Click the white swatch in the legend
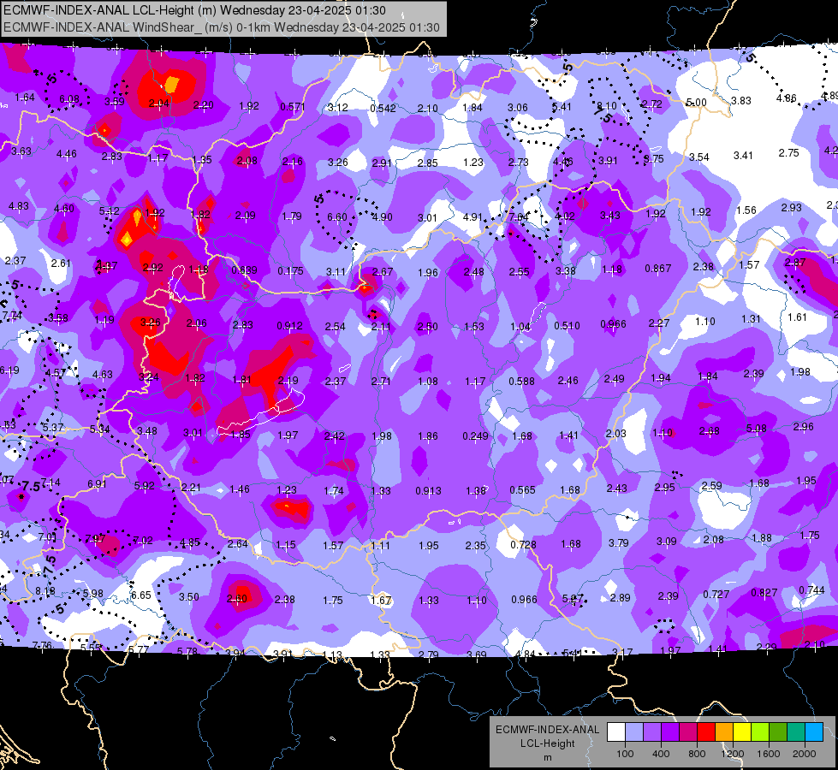838x770 pixels. [x=616, y=731]
